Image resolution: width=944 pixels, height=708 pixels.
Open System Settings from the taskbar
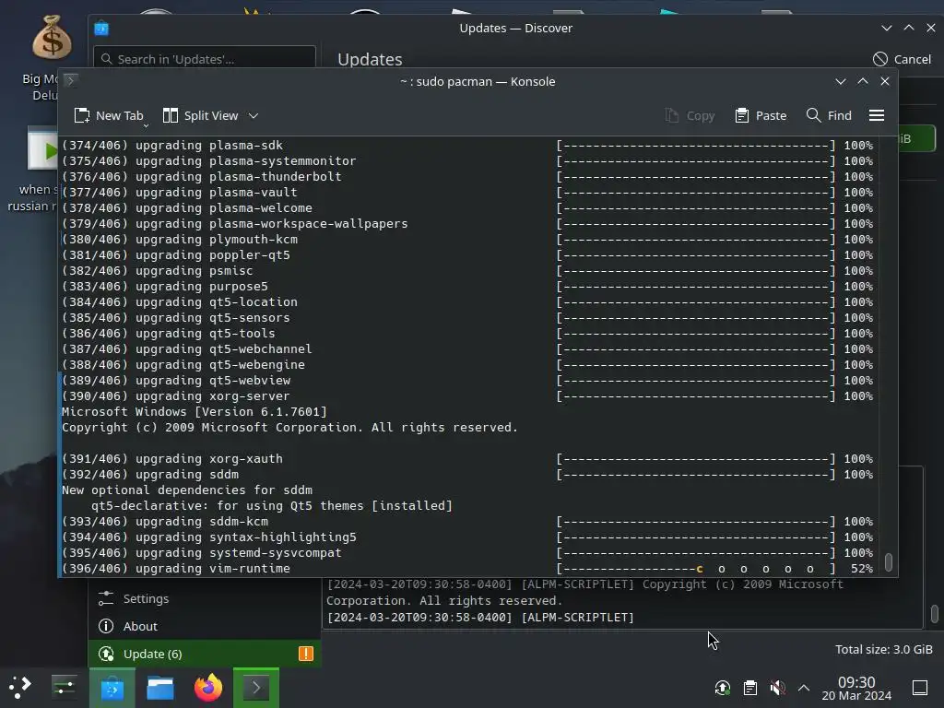[64, 687]
